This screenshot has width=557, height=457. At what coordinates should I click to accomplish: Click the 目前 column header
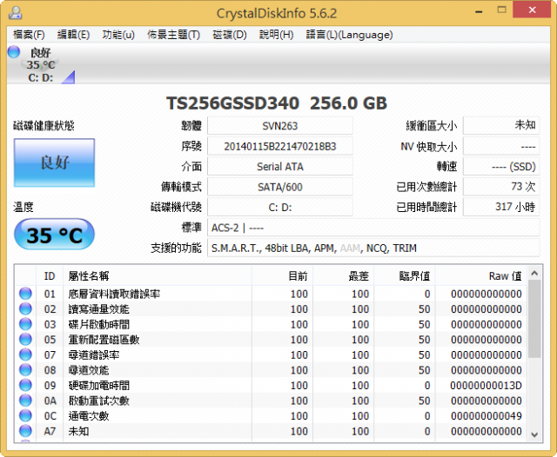(x=282, y=275)
